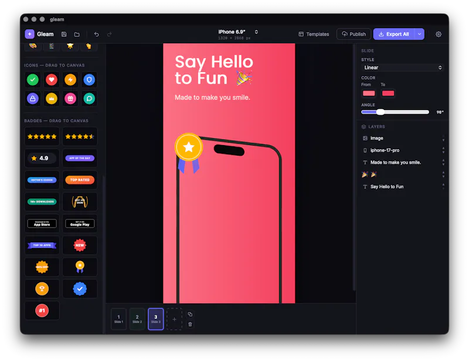Pick the 4.9 rating badge
The image size is (469, 361).
42,158
